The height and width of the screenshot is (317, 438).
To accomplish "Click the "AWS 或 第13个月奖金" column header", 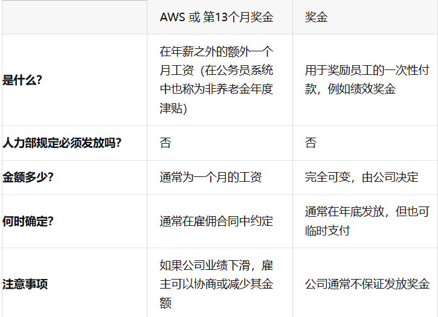I will click(216, 18).
